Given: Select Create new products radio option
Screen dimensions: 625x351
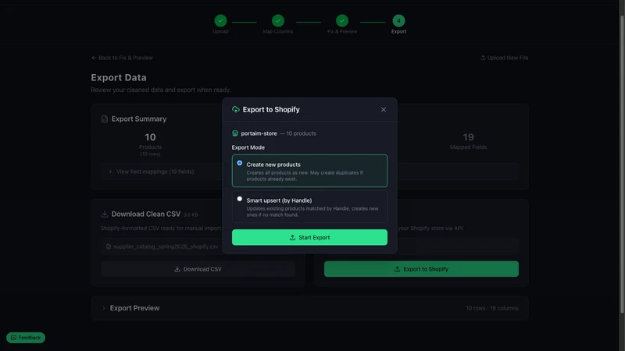Looking at the screenshot, I should pos(240,163).
